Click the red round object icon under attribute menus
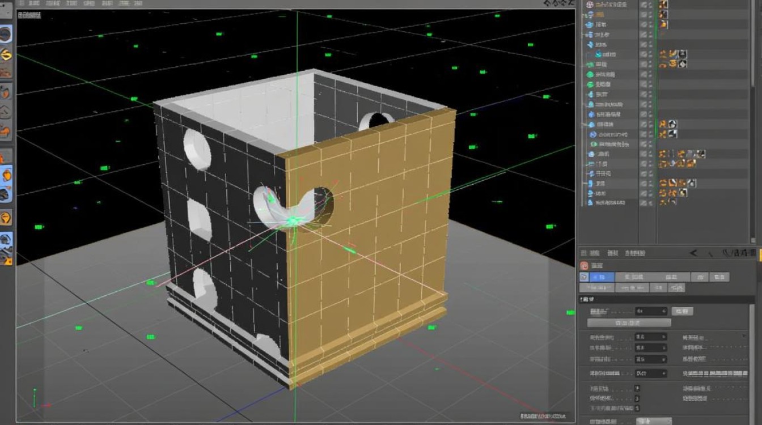762x425 pixels. point(584,265)
